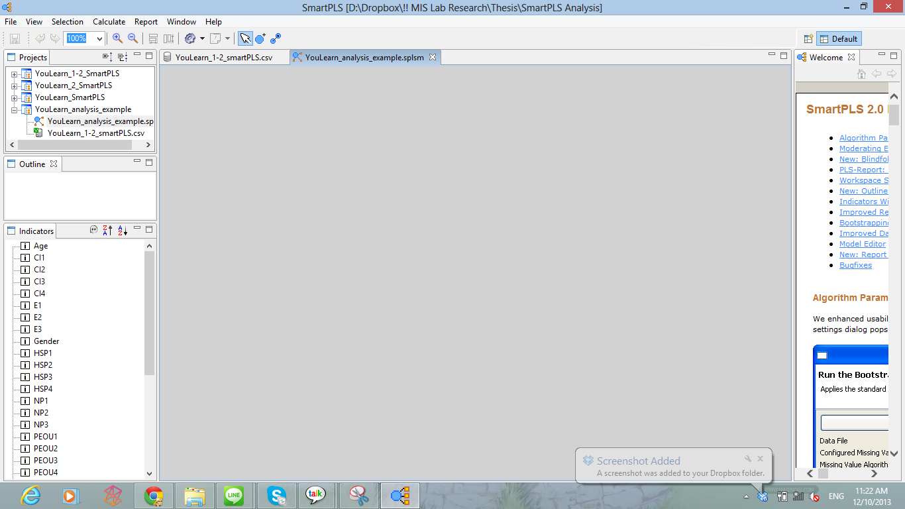Expand all items in Projects panel

pos(107,57)
